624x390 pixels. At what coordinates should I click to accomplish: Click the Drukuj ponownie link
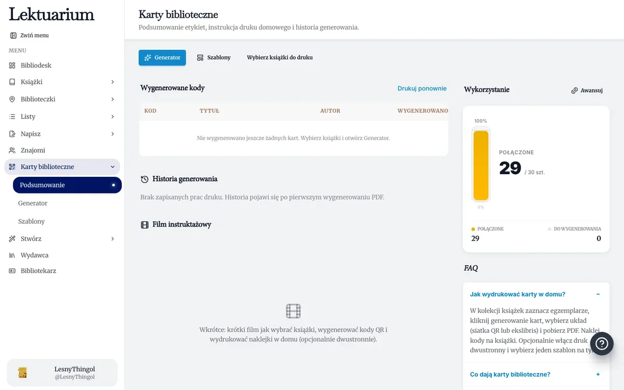422,88
